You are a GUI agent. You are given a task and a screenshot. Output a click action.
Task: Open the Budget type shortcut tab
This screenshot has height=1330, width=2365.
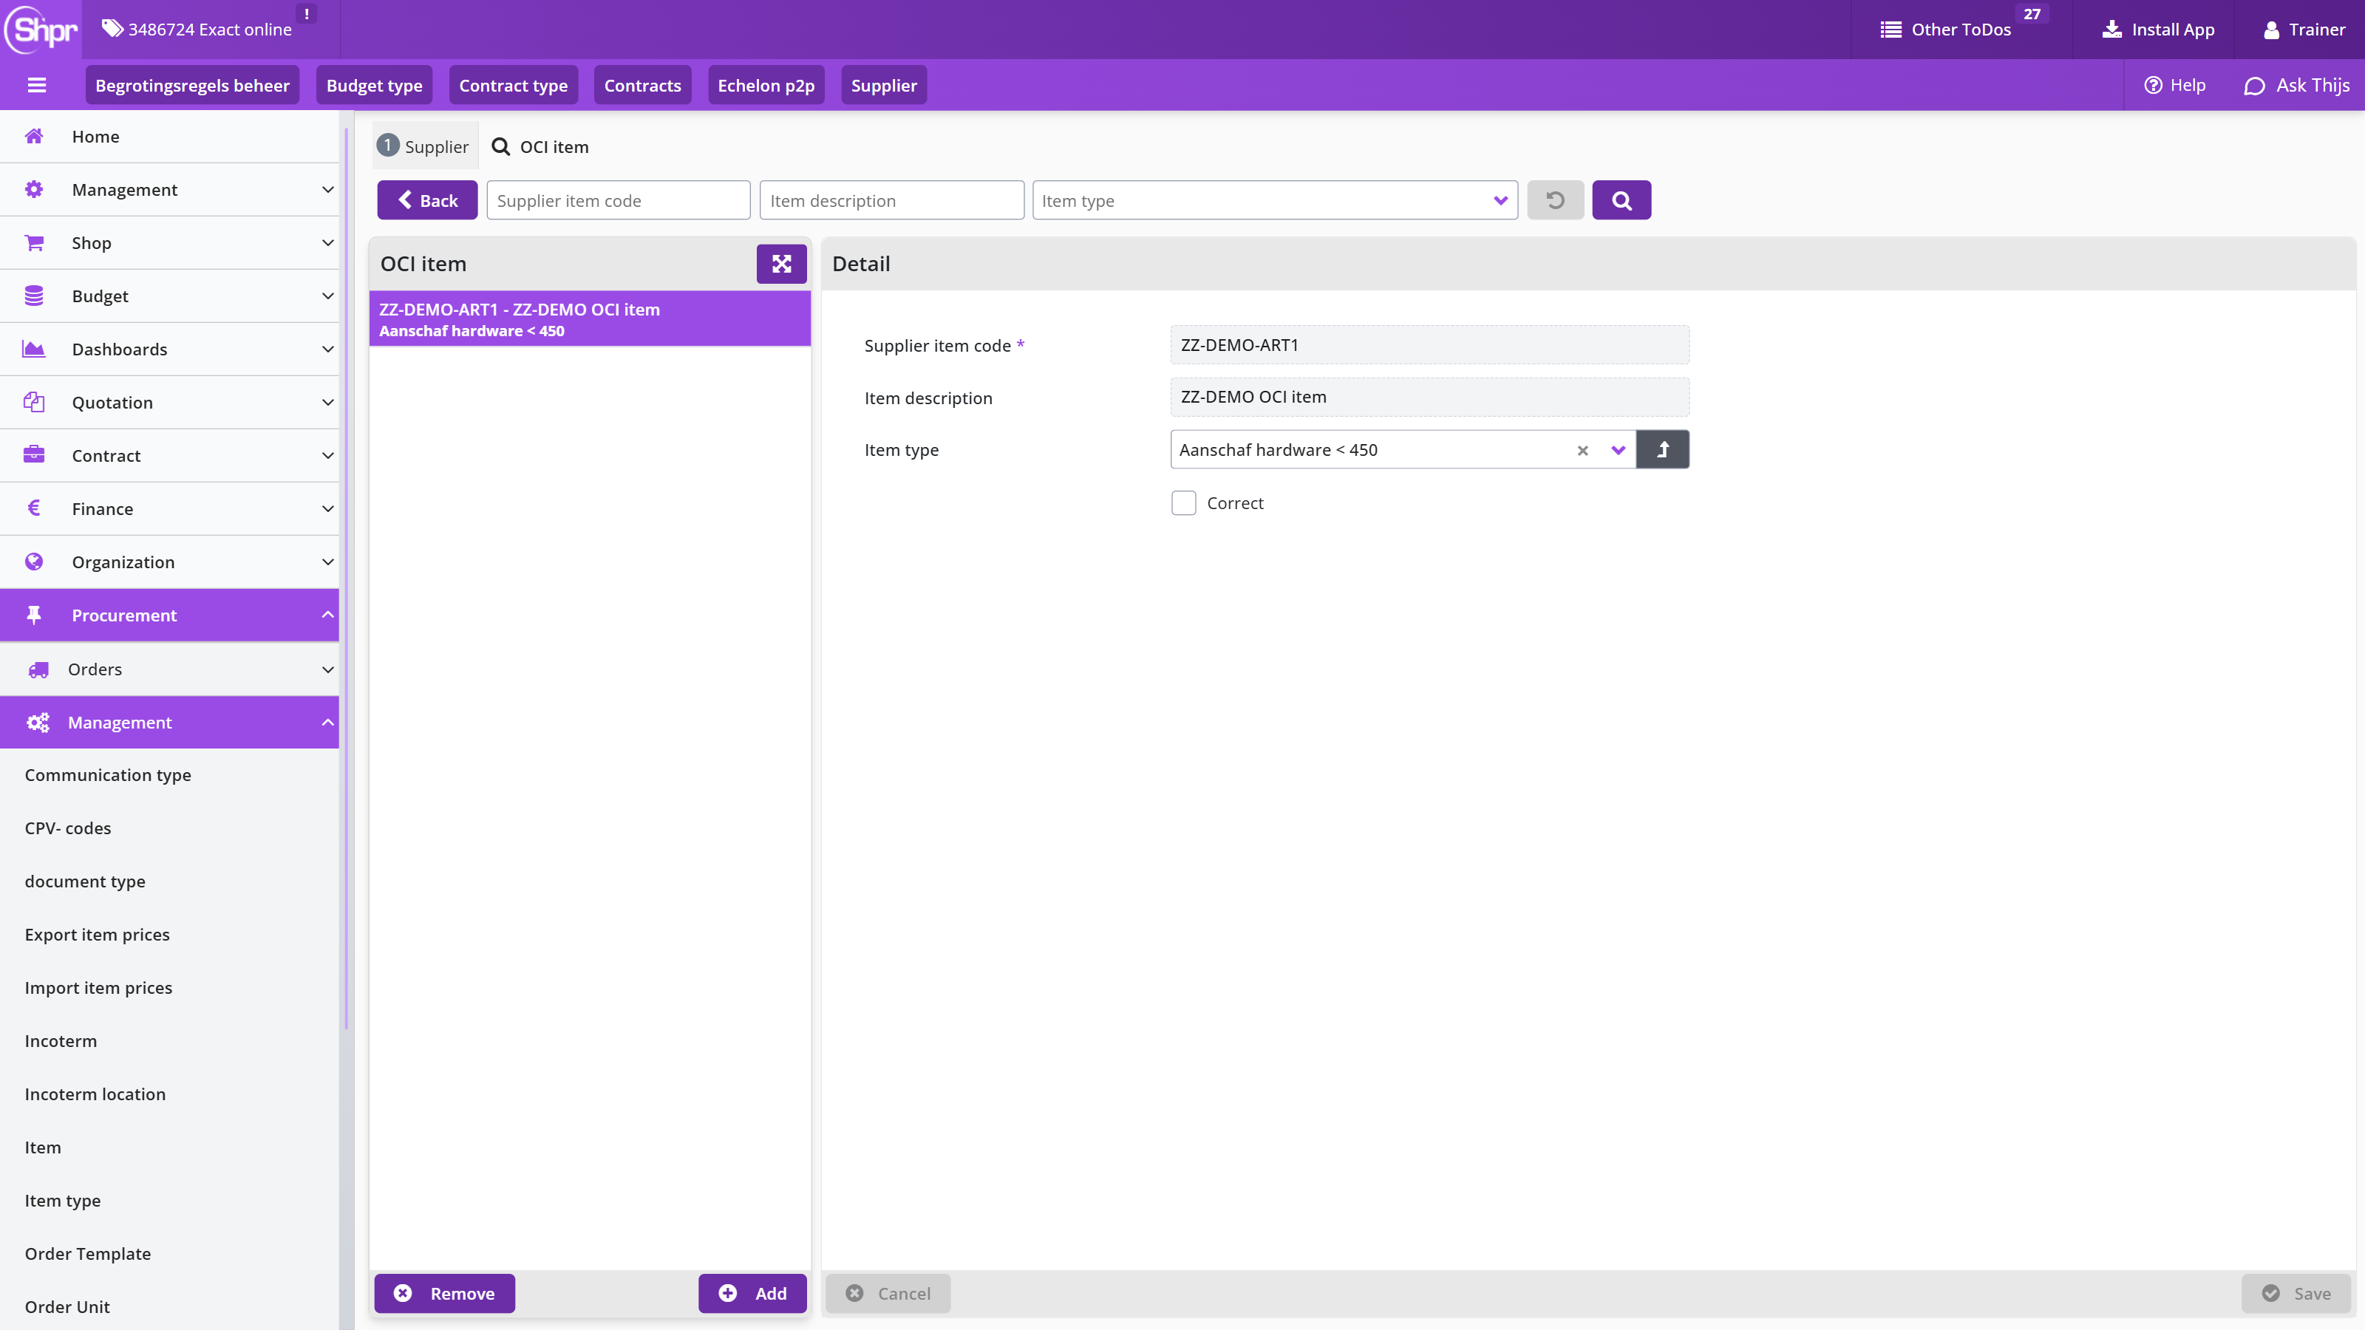[x=374, y=86]
